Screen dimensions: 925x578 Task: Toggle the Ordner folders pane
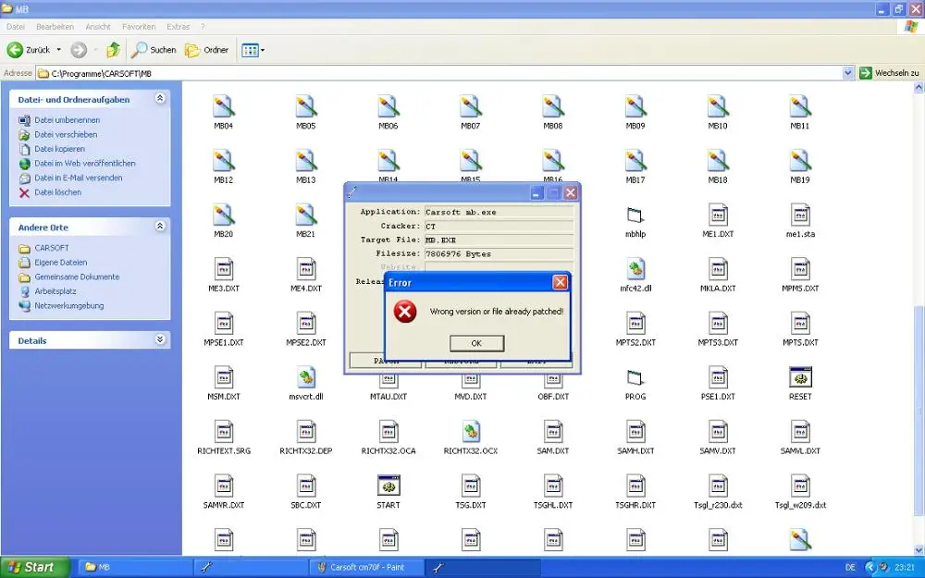206,50
